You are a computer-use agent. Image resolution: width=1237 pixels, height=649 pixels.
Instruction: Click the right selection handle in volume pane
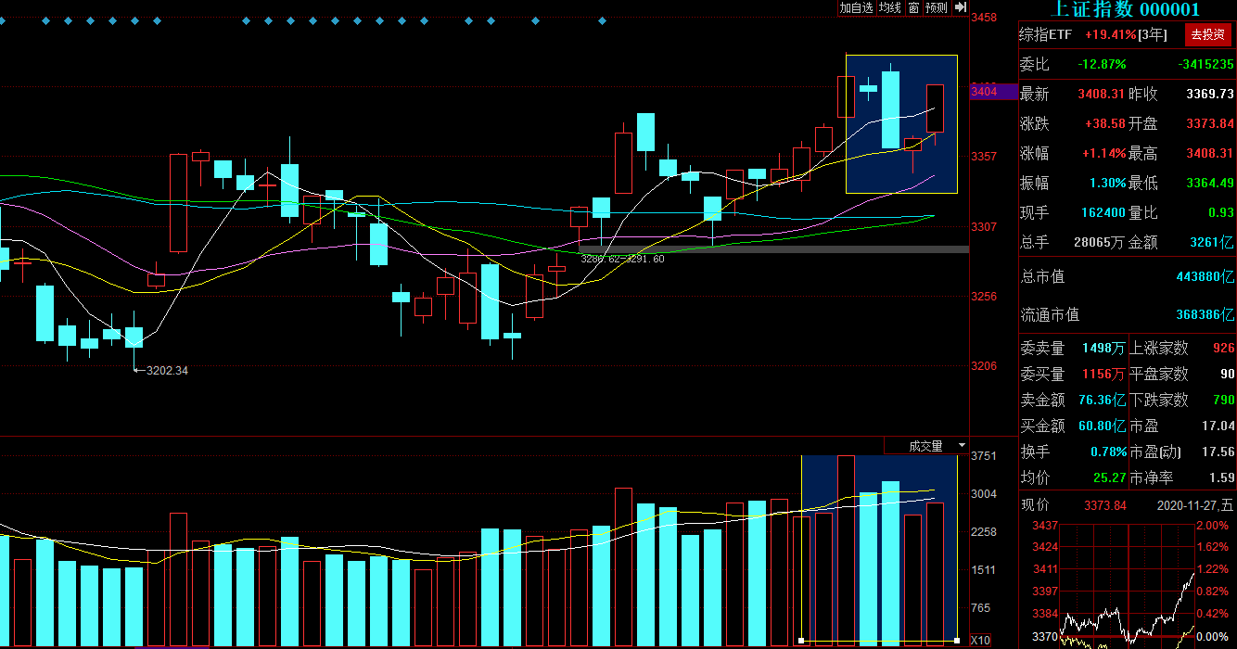[x=956, y=641]
